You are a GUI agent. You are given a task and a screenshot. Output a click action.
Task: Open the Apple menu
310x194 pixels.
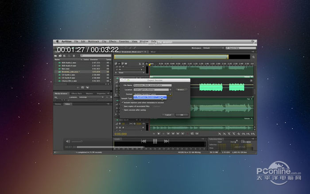tap(57, 41)
